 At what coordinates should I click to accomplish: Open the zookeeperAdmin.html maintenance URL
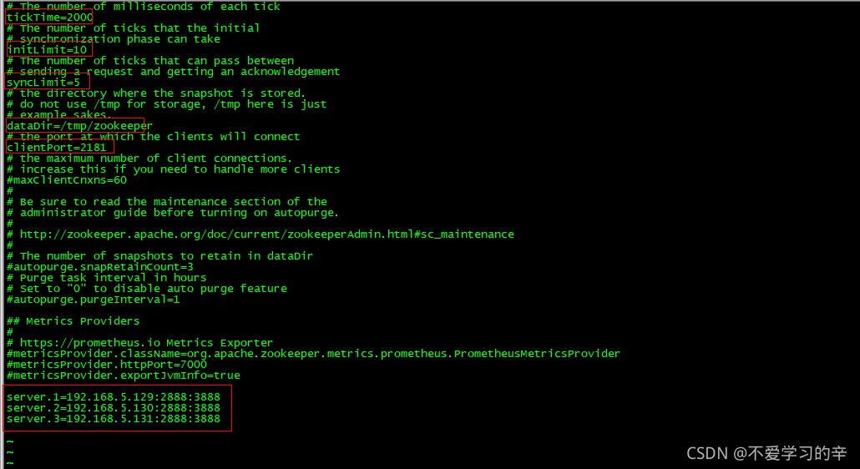click(x=266, y=234)
